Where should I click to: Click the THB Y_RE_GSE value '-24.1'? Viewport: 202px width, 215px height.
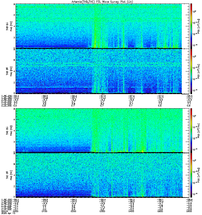point(189,98)
